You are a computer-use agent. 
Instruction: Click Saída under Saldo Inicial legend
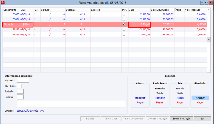click(x=160, y=93)
